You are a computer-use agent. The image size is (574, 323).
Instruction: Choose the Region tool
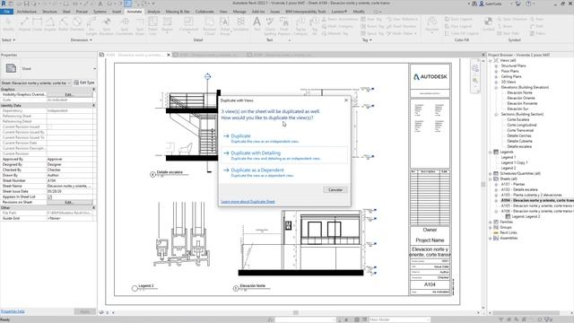(x=168, y=25)
